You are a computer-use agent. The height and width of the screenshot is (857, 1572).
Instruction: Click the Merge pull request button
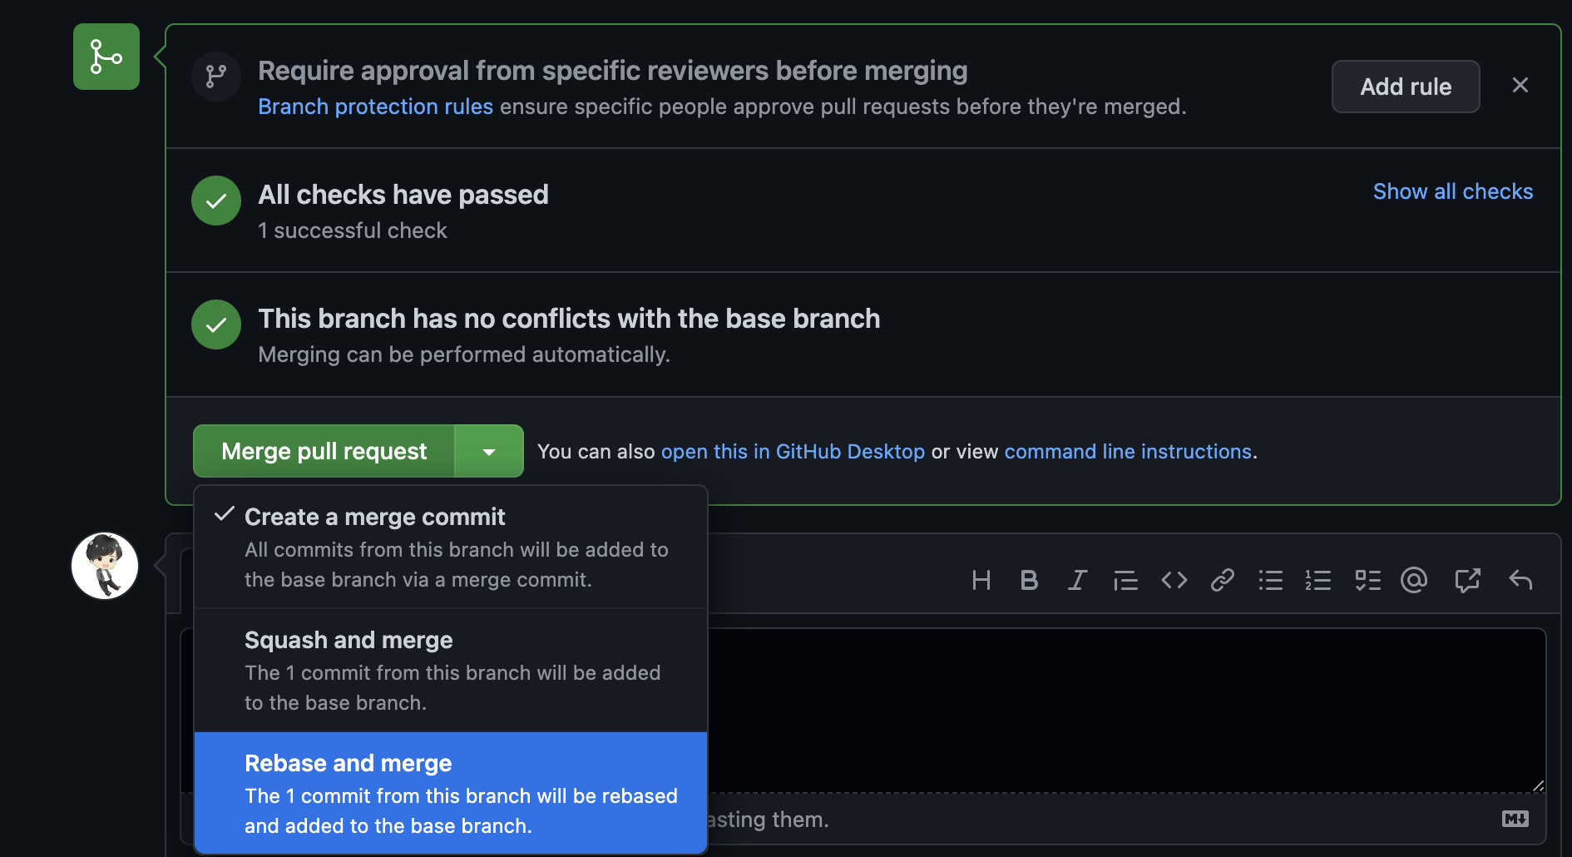click(324, 450)
